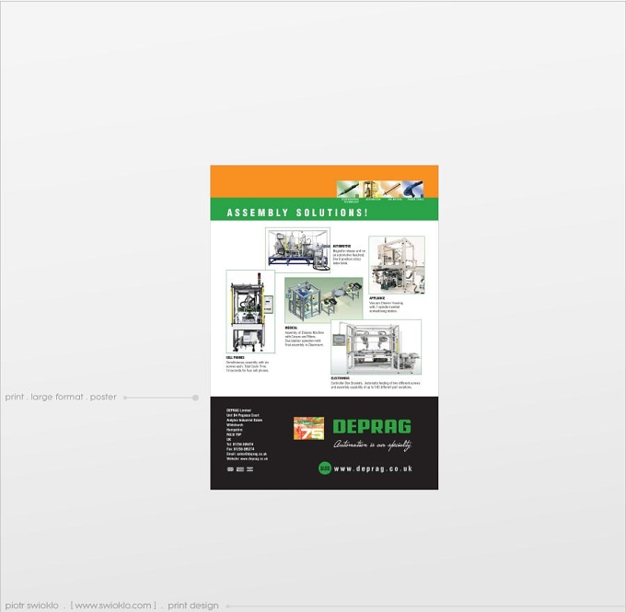
Task: Select the Medical dialysis machine rendering
Action: 324,300
